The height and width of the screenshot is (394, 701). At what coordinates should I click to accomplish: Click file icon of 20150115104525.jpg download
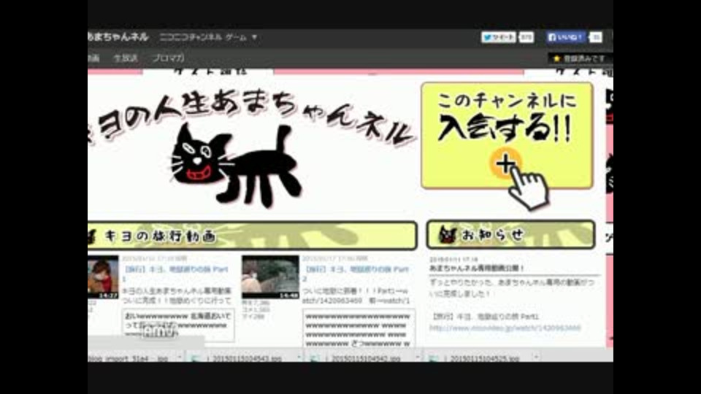tap(433, 358)
